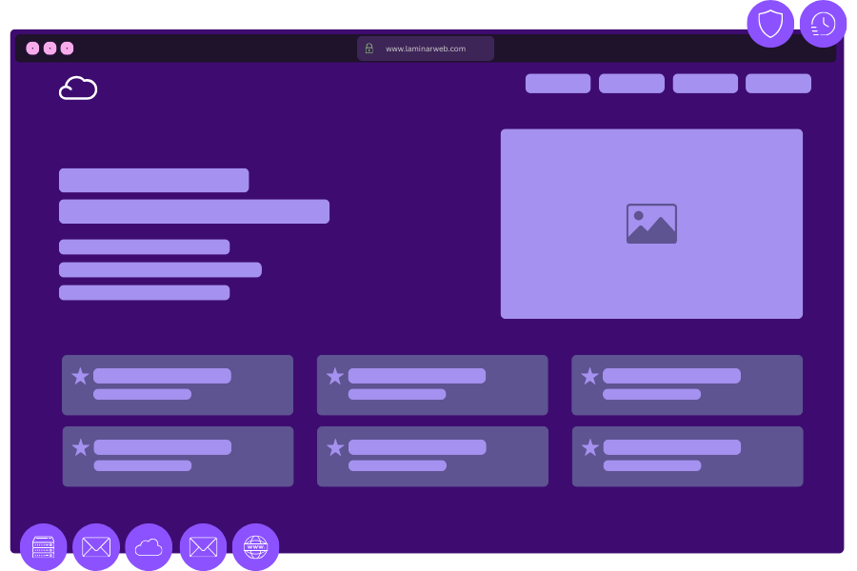857x571 pixels.
Task: Open the bottom-middle feature card
Action: pos(432,457)
